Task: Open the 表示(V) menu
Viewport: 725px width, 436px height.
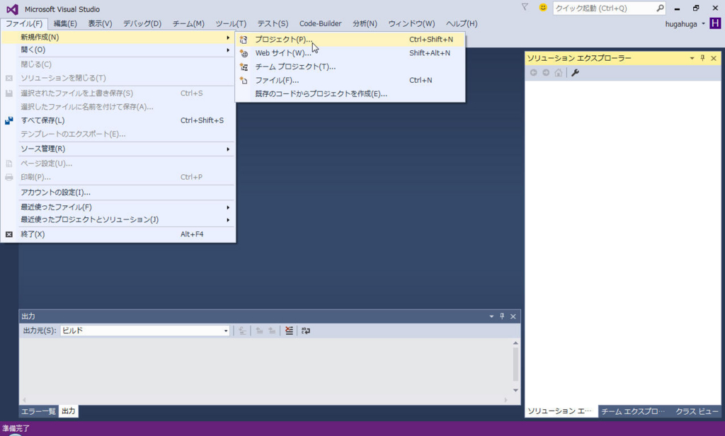Action: [100, 23]
